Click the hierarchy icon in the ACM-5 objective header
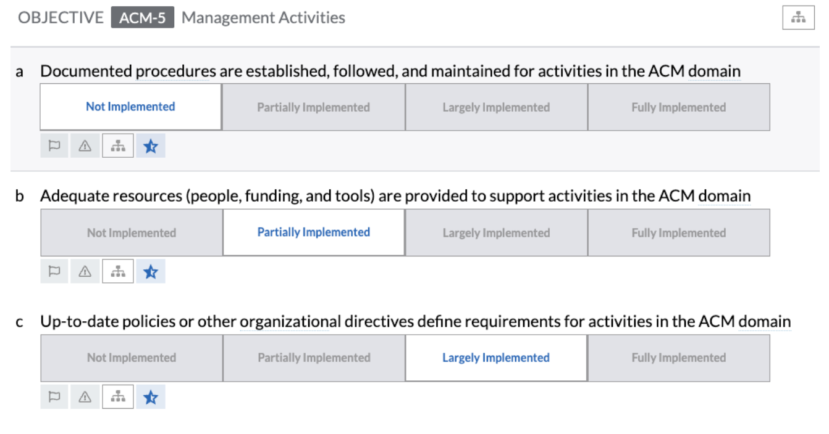 [x=799, y=18]
